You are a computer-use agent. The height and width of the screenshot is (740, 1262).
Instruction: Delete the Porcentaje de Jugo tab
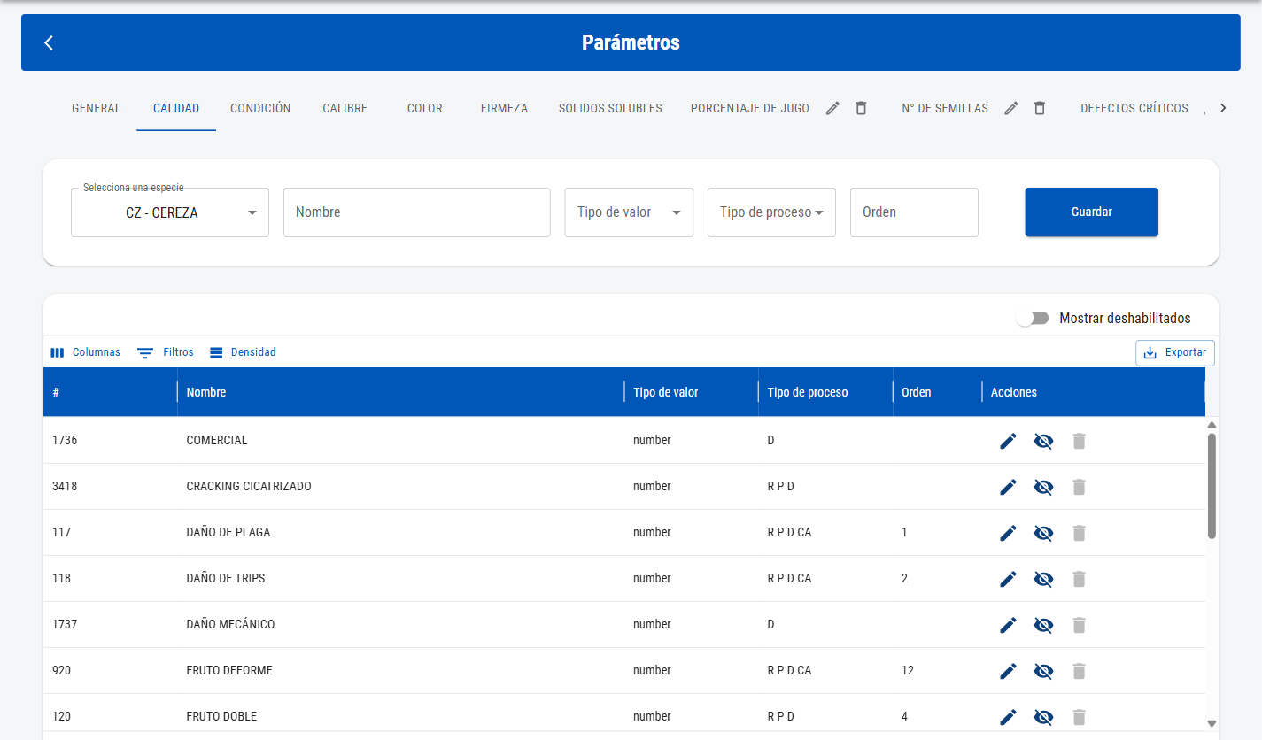[x=861, y=108]
